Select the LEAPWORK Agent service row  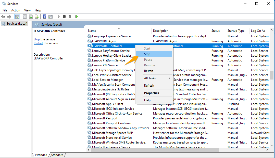coord(104,41)
